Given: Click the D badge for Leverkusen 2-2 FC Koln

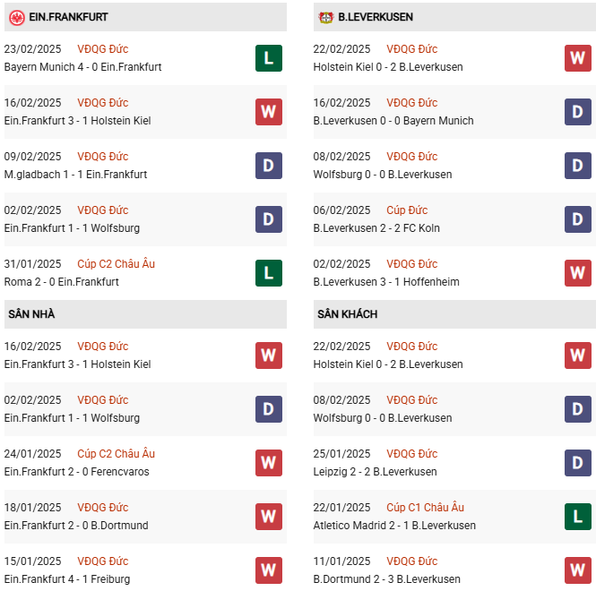Looking at the screenshot, I should [x=578, y=219].
